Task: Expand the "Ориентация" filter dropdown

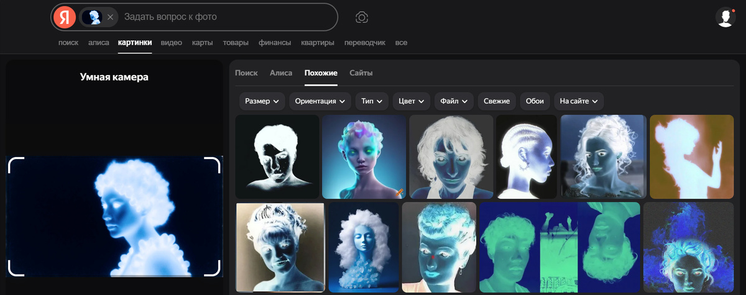Action: tap(321, 101)
